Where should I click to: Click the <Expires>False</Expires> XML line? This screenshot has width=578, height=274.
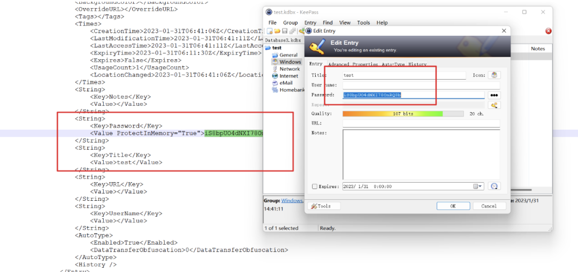tap(135, 60)
